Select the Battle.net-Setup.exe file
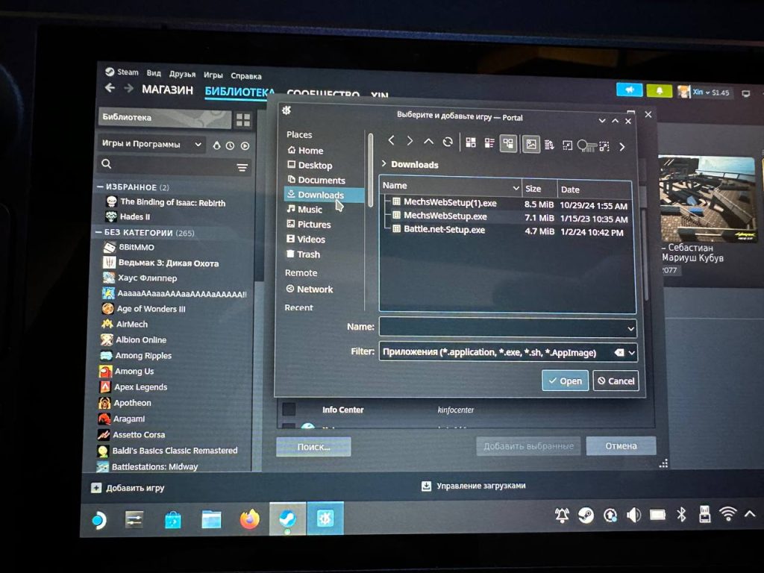The height and width of the screenshot is (573, 764). click(444, 230)
